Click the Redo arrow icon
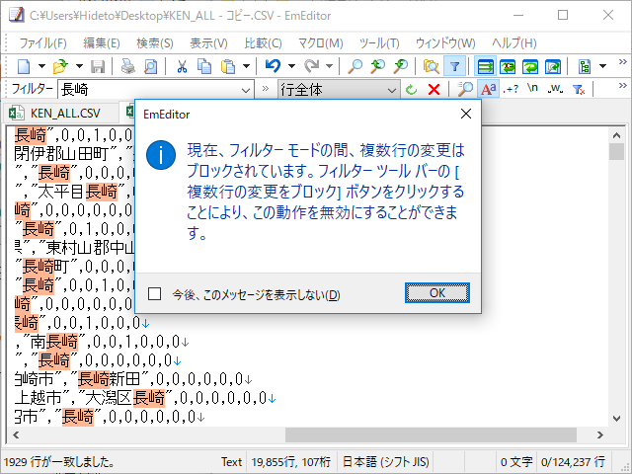The width and height of the screenshot is (632, 474). tap(311, 66)
